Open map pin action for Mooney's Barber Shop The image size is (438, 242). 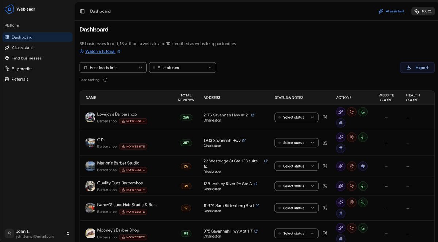352,228
